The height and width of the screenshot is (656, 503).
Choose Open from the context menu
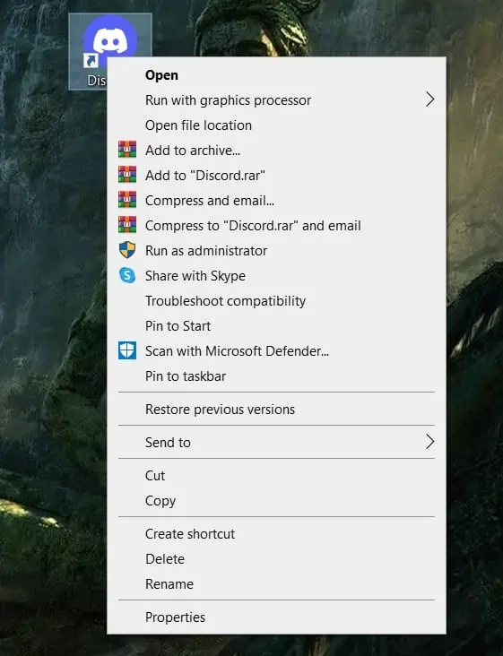point(276,75)
